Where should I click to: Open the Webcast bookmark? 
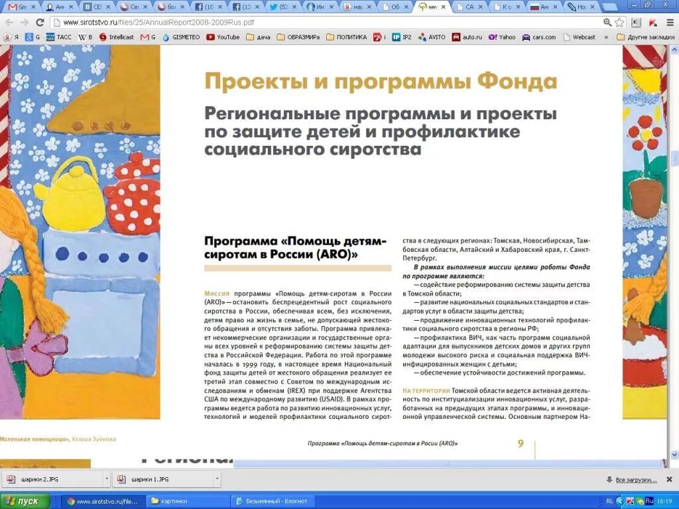click(x=580, y=37)
